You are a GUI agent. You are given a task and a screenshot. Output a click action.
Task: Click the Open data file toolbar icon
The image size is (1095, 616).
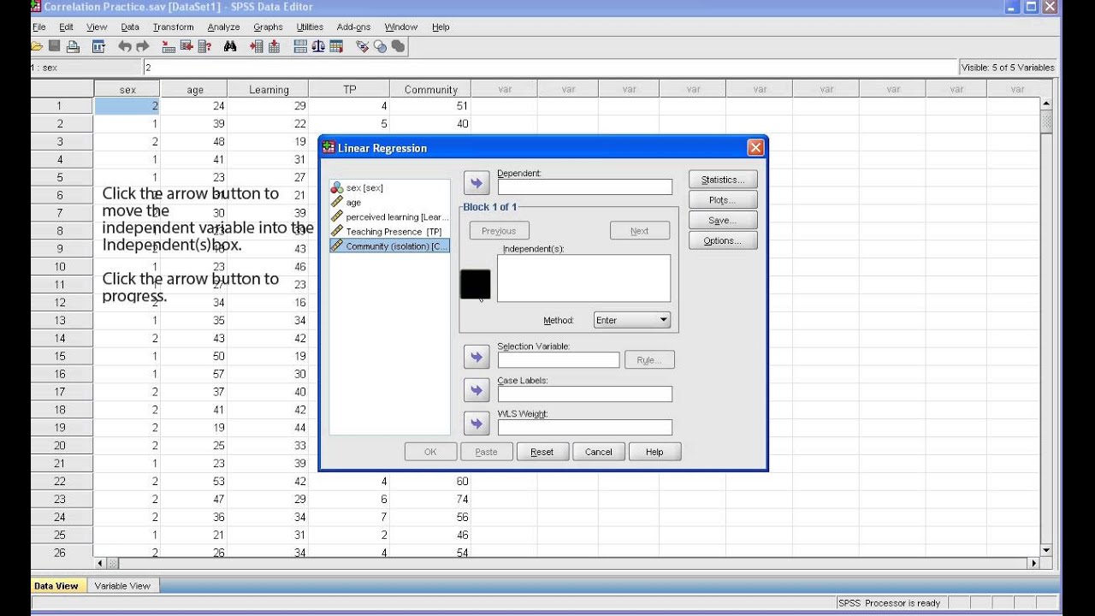[37, 46]
